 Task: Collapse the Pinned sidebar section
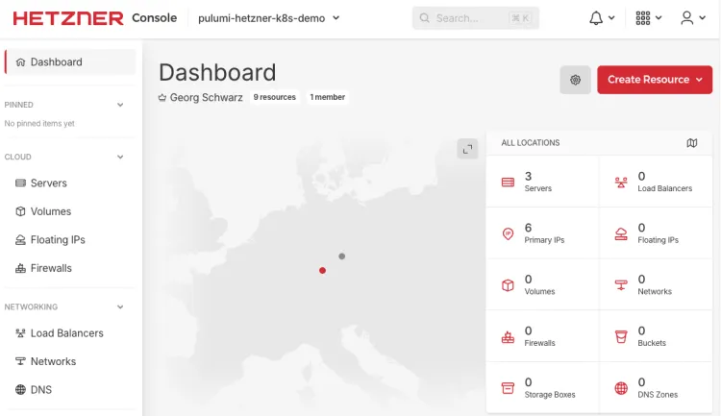[x=120, y=105]
